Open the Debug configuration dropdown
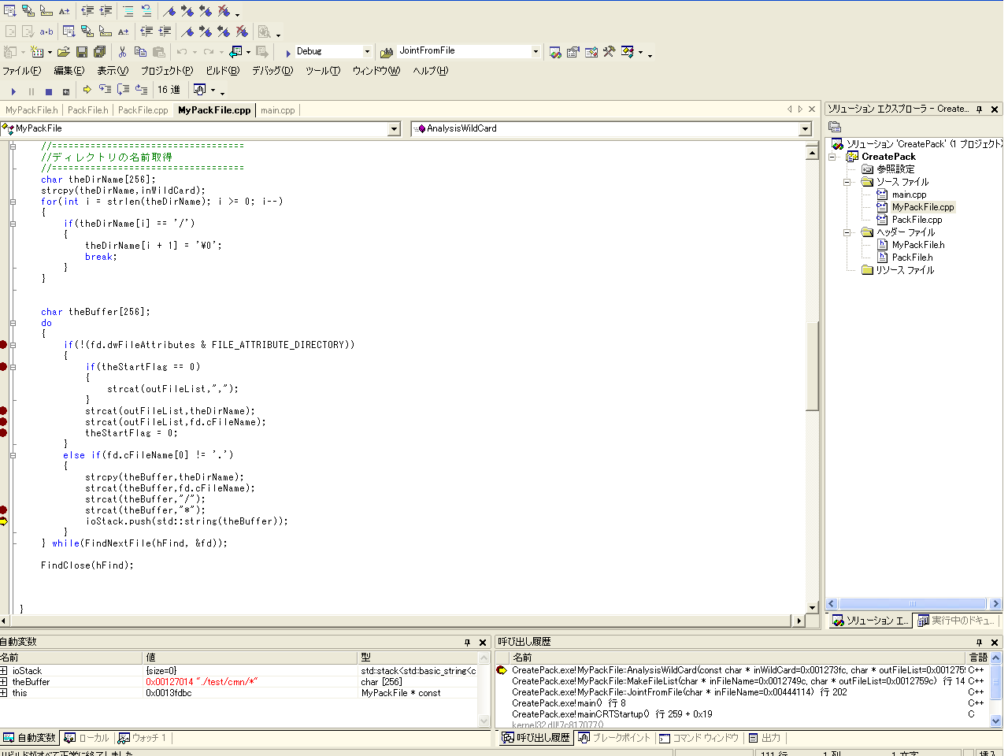1008x756 pixels. (367, 52)
